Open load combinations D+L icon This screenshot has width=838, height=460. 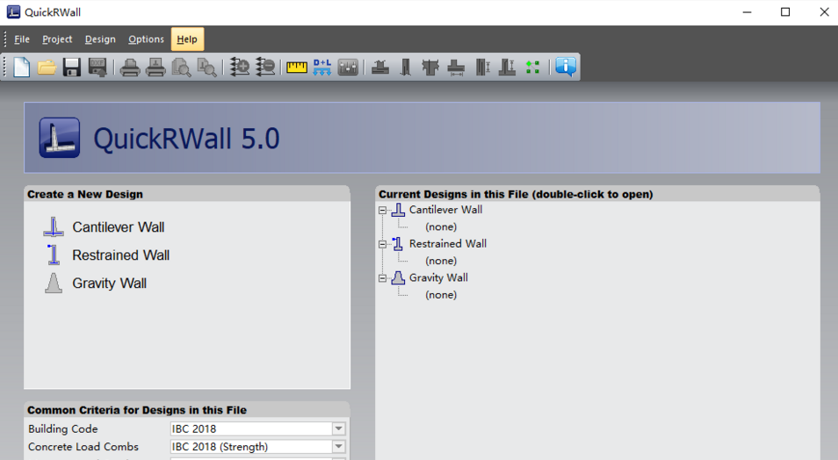coord(322,68)
